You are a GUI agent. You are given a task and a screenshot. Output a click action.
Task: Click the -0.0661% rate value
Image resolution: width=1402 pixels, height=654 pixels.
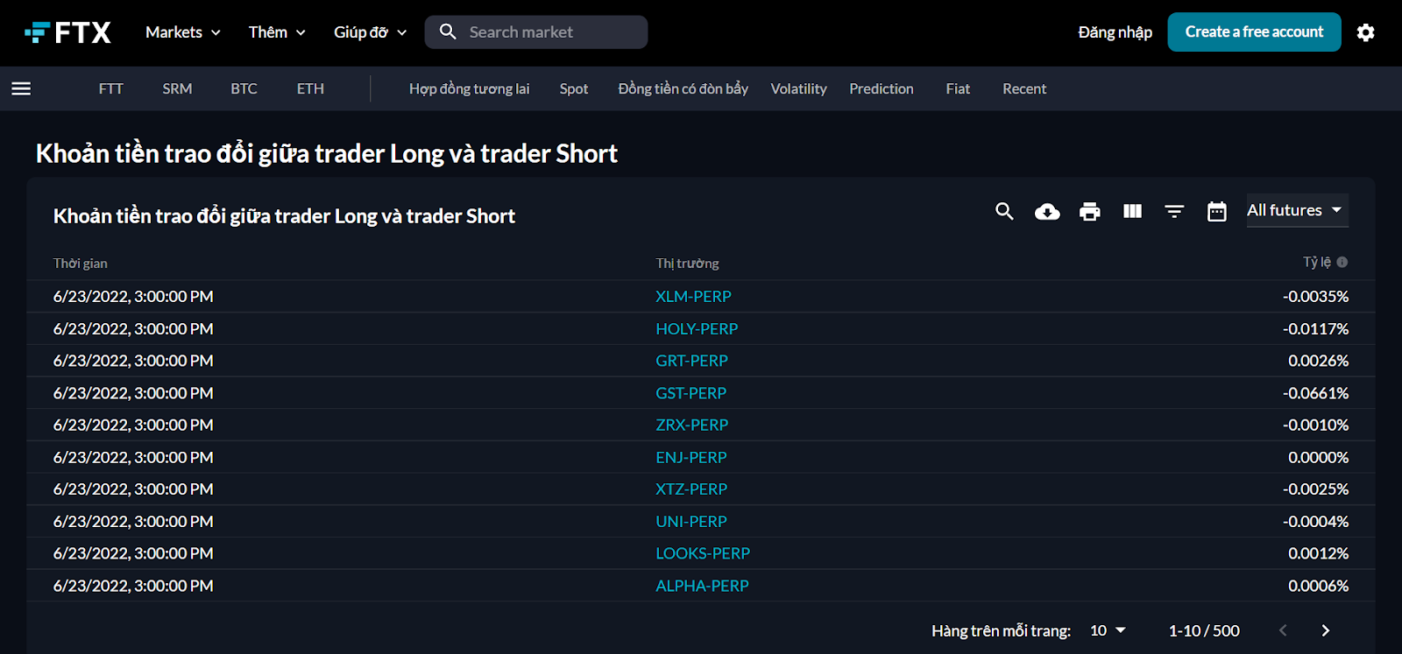1315,393
